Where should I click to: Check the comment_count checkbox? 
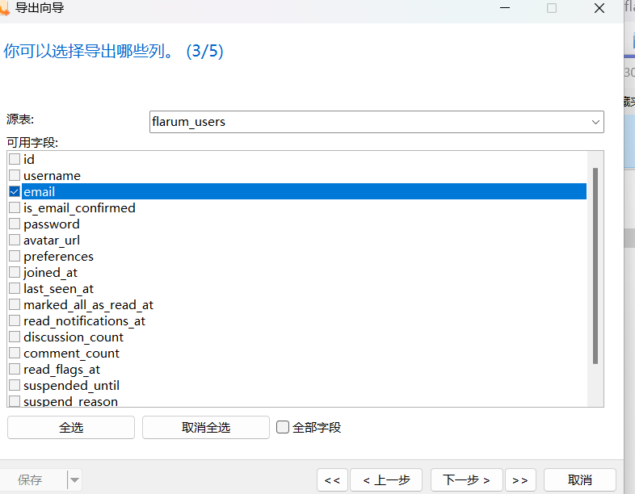tap(15, 353)
